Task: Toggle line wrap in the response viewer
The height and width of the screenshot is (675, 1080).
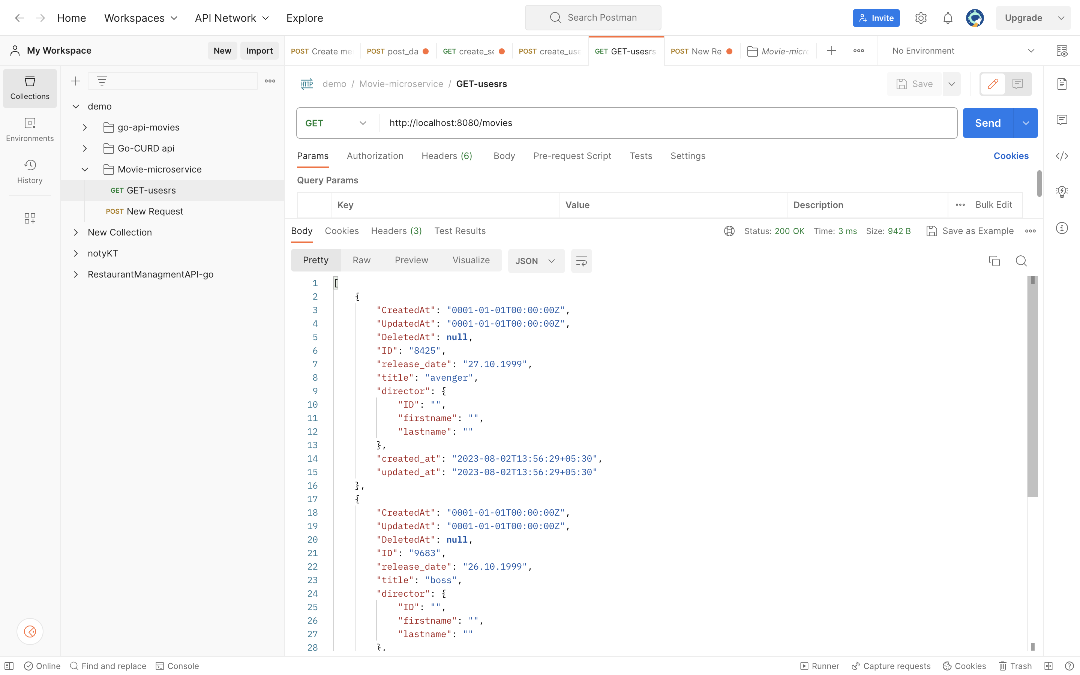Action: [x=581, y=261]
